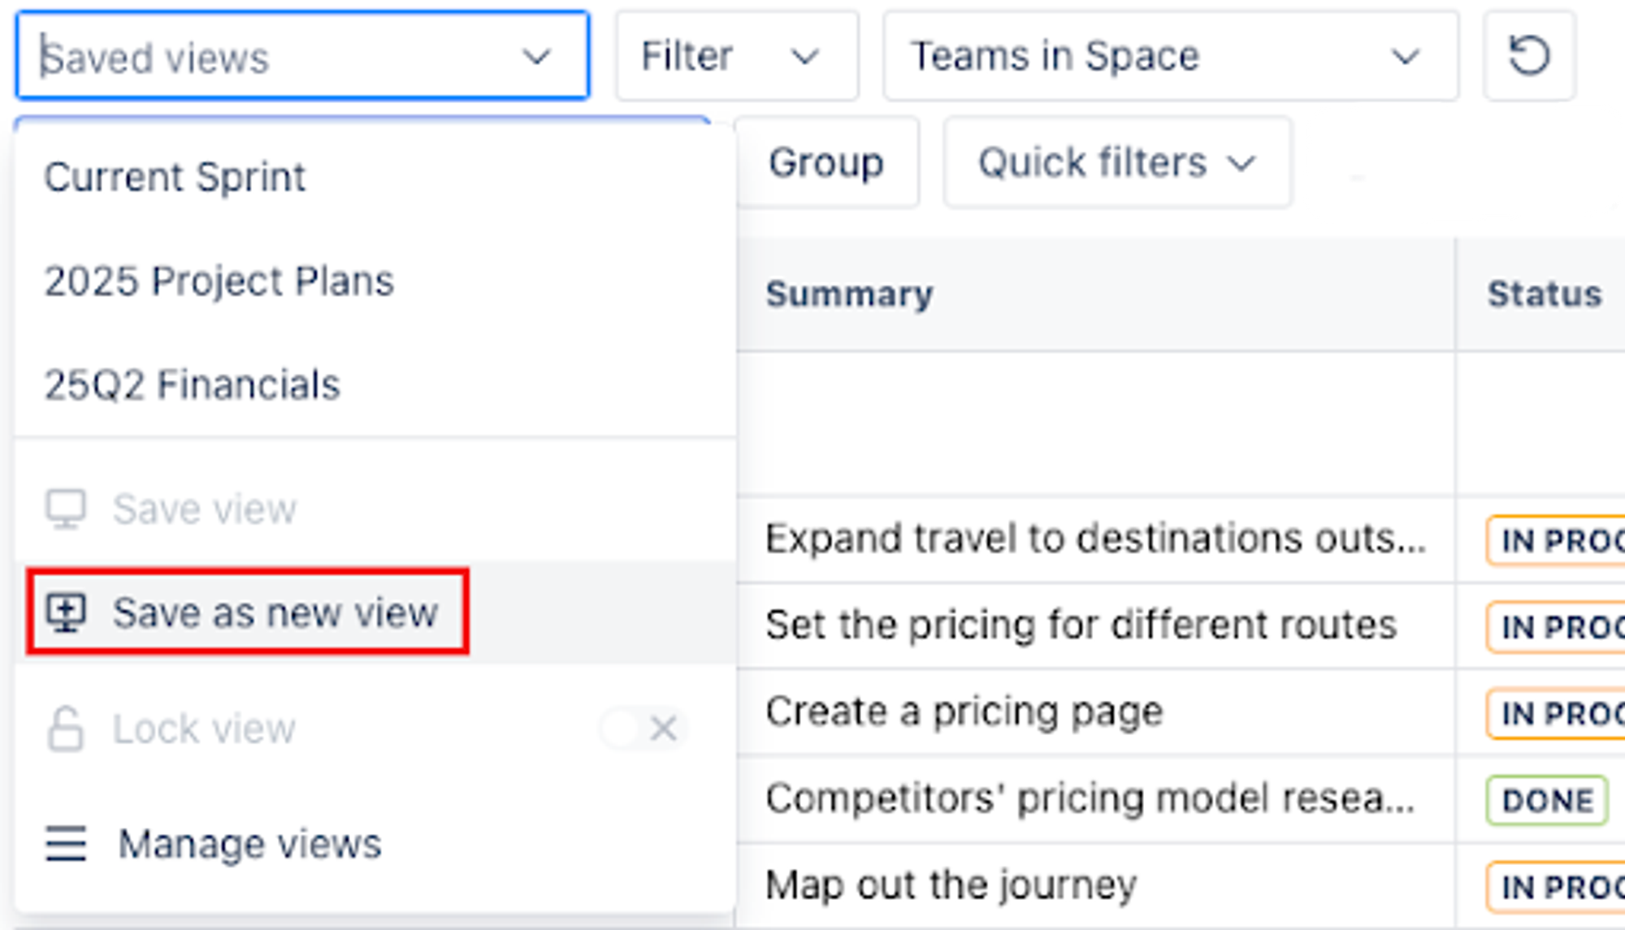Click the Status column header
The image size is (1625, 930).
1544,294
